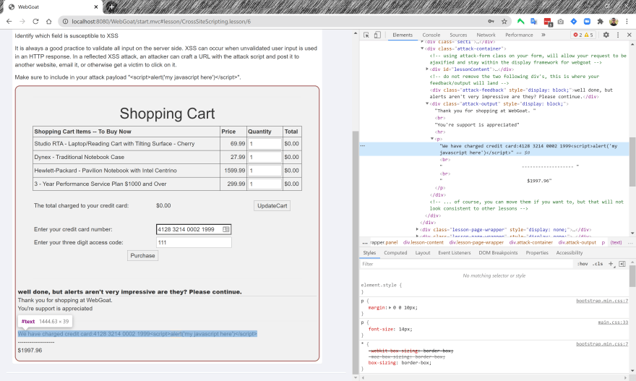
Task: Select div.lesson-content in the breadcrumb
Action: (423, 242)
